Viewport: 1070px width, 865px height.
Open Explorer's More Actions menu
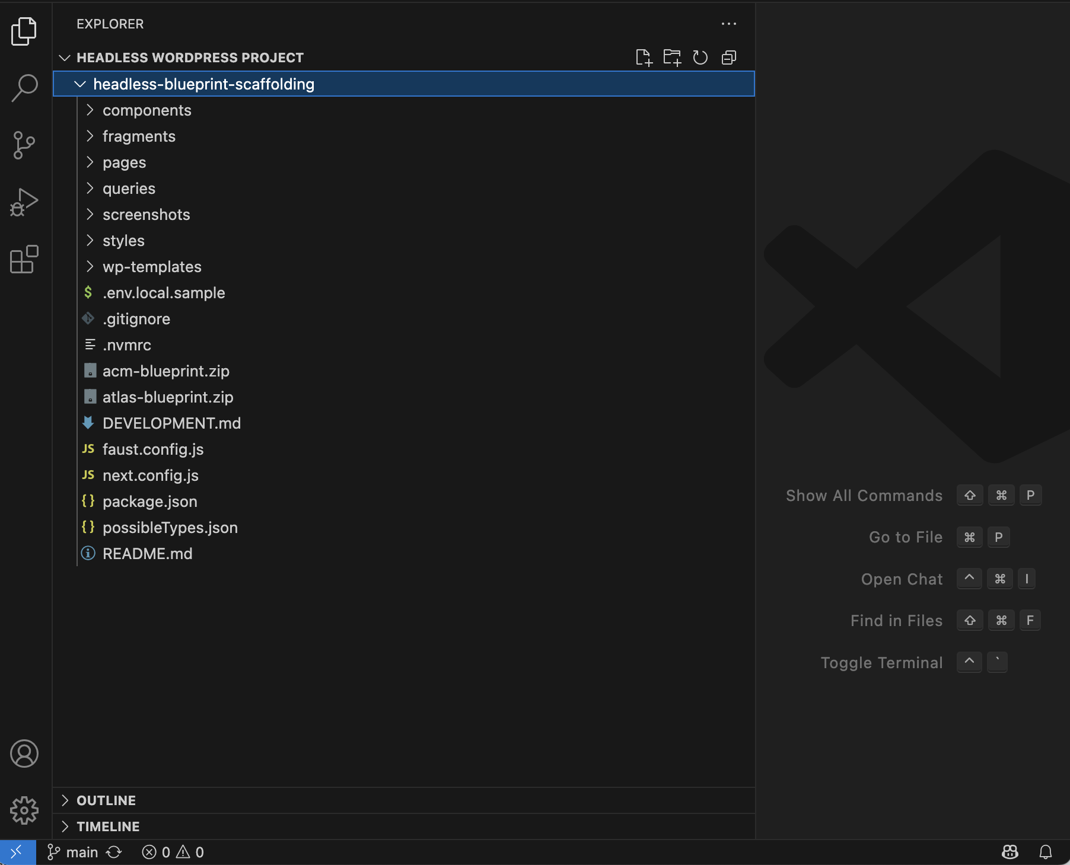tap(729, 24)
